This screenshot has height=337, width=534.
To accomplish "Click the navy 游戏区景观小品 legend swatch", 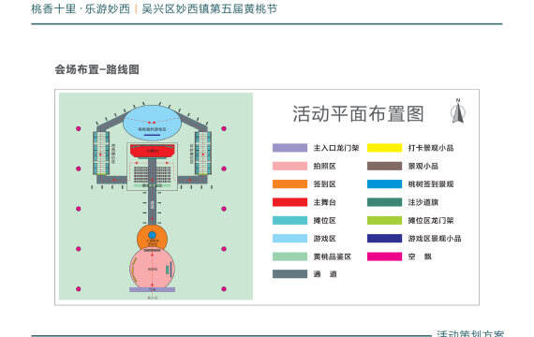I will [384, 239].
